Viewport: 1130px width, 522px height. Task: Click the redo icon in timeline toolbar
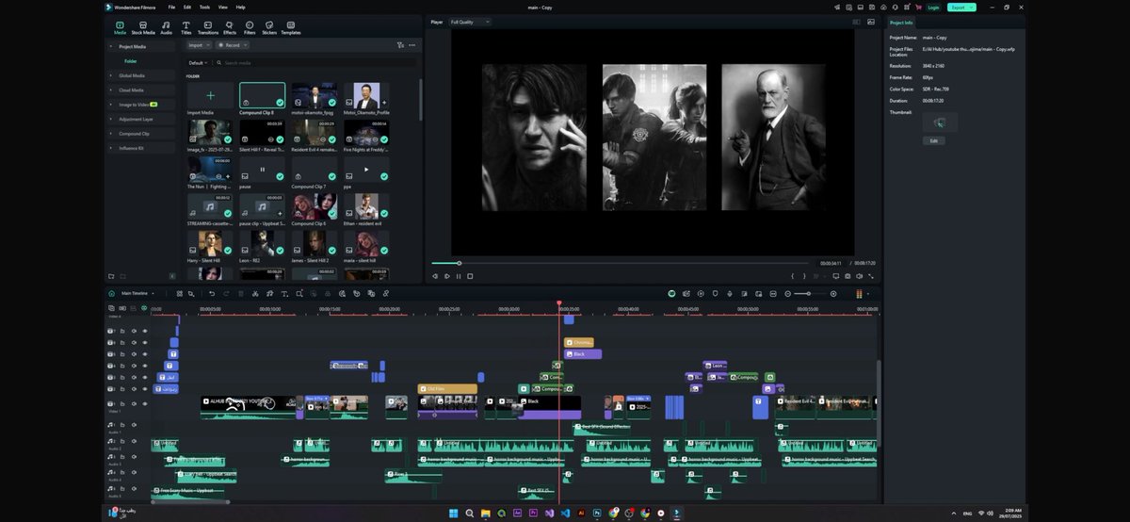(x=226, y=293)
